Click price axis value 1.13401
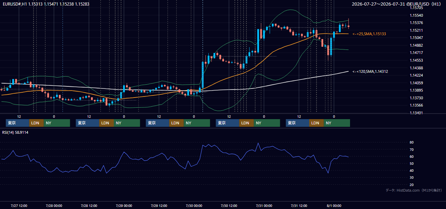 [416, 113]
